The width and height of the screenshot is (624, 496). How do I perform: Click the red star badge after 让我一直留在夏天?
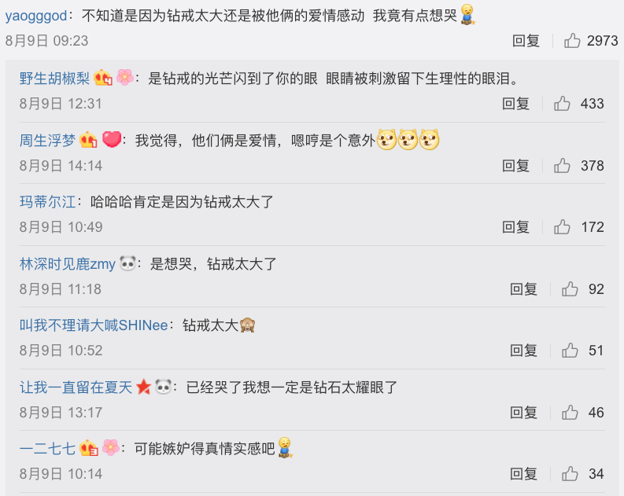coord(143,387)
